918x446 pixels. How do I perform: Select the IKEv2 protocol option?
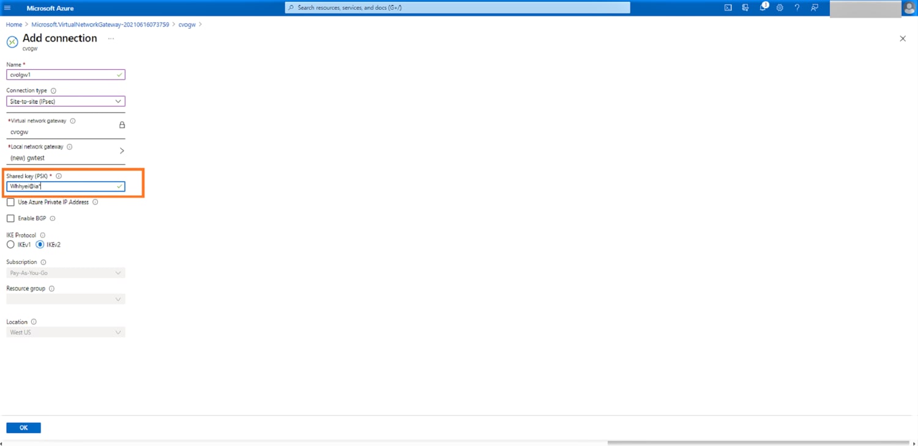click(40, 245)
